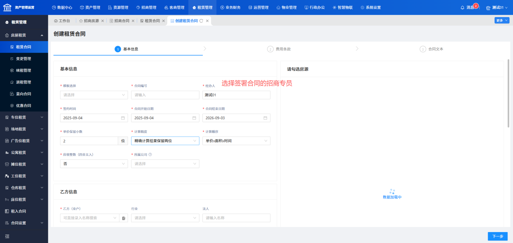Open 业务财务 in top navigation
513x243 pixels.
[x=230, y=8]
